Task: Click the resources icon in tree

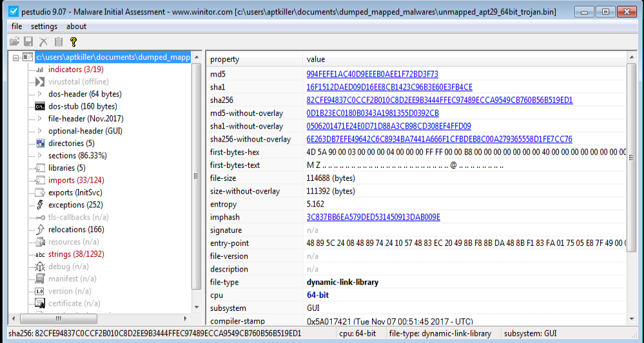Action: click(x=40, y=242)
